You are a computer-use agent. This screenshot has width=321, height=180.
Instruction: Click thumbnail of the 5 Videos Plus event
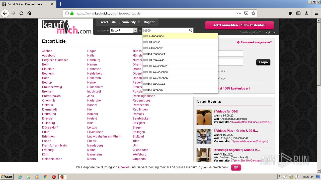pos(204,136)
